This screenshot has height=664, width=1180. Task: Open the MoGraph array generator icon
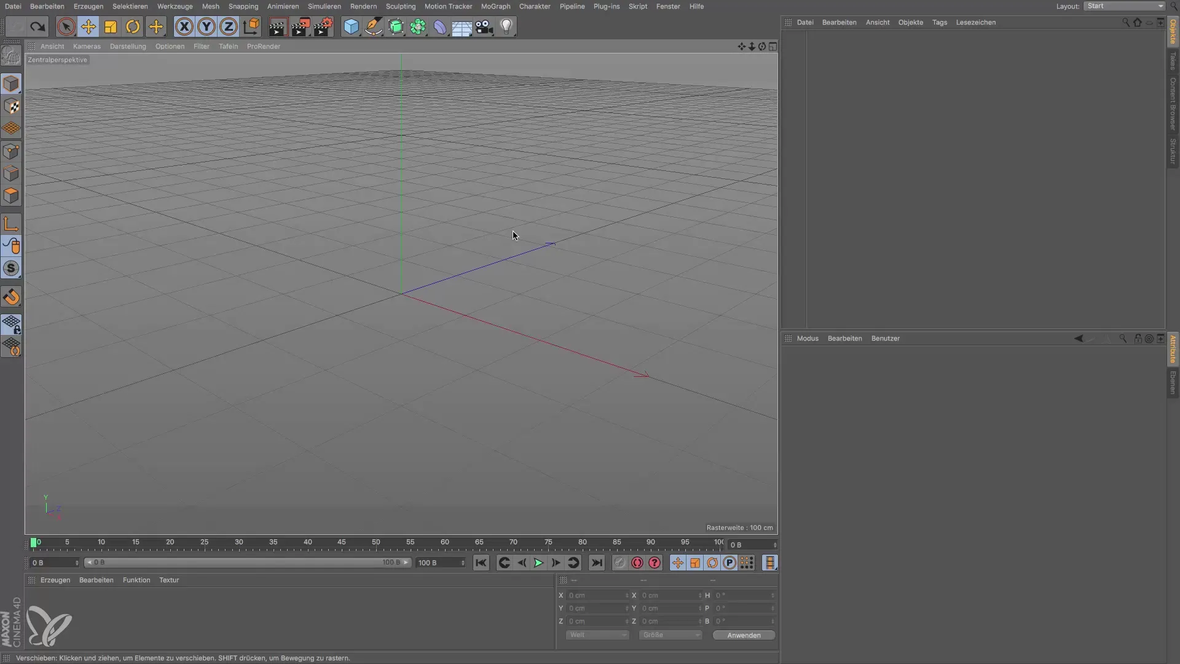pos(418,27)
